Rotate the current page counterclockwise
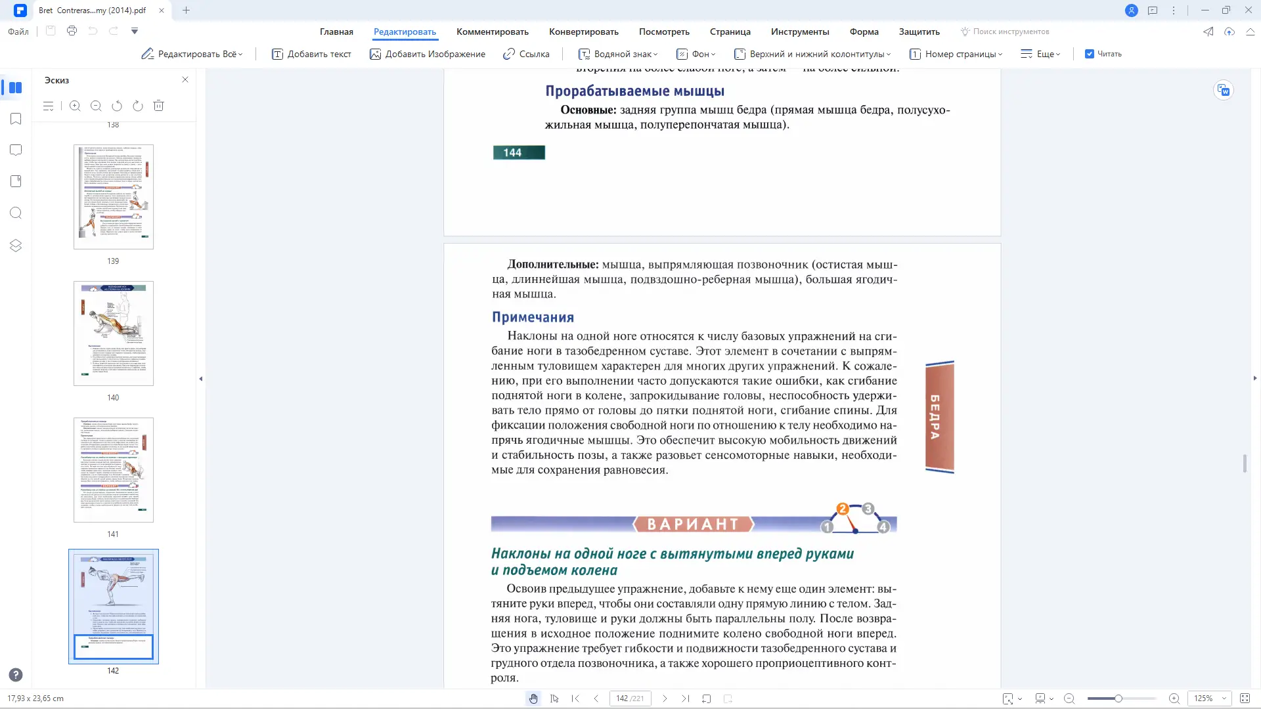The height and width of the screenshot is (709, 1261). [118, 106]
